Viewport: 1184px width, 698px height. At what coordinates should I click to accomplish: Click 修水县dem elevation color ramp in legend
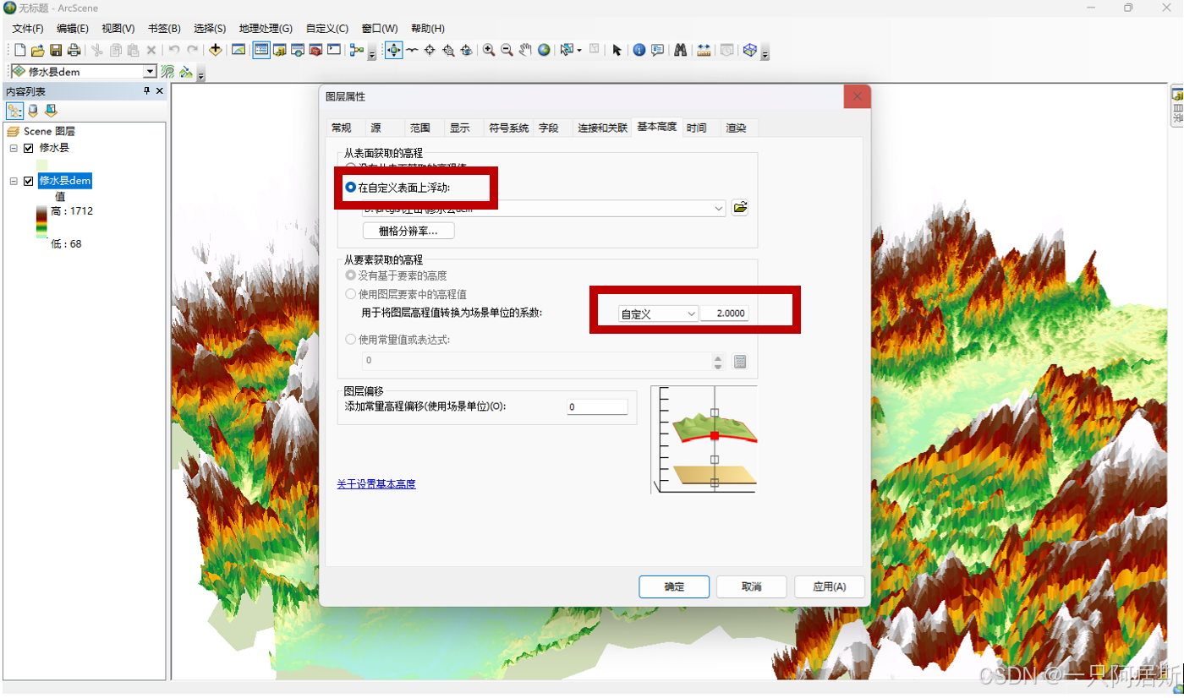coord(41,222)
